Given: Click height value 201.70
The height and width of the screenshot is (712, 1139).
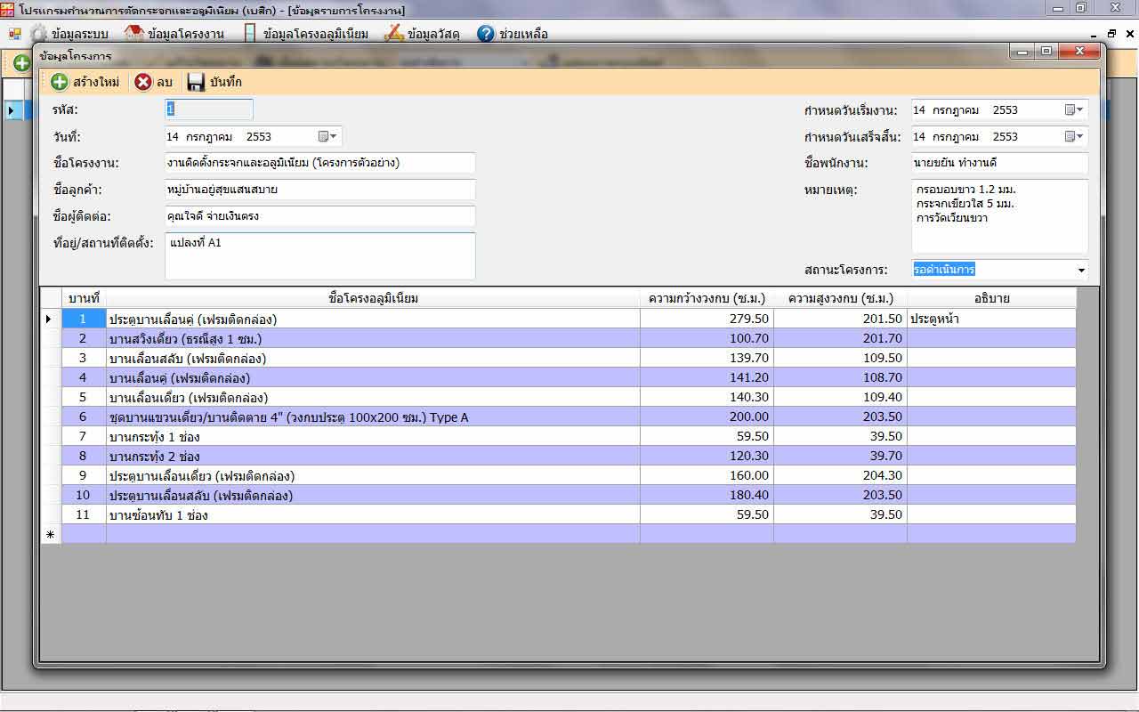Looking at the screenshot, I should click(840, 338).
